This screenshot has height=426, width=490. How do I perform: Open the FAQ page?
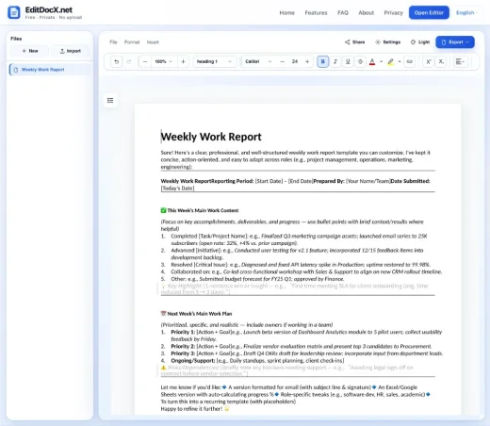pyautogui.click(x=343, y=12)
